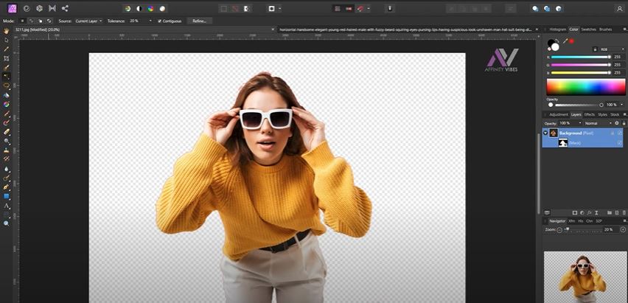Open the snapping options dropdown arrow
This screenshot has height=303, width=628.
point(369,8)
